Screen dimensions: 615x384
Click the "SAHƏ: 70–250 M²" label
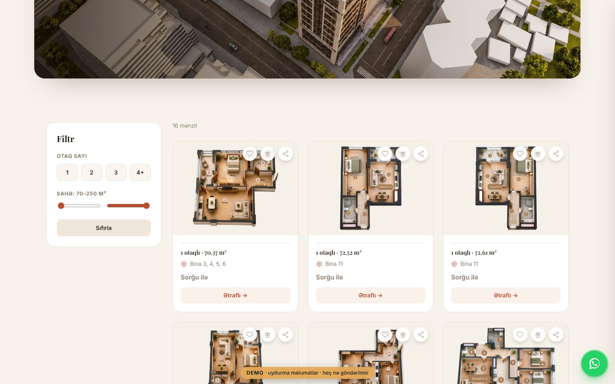tap(82, 193)
